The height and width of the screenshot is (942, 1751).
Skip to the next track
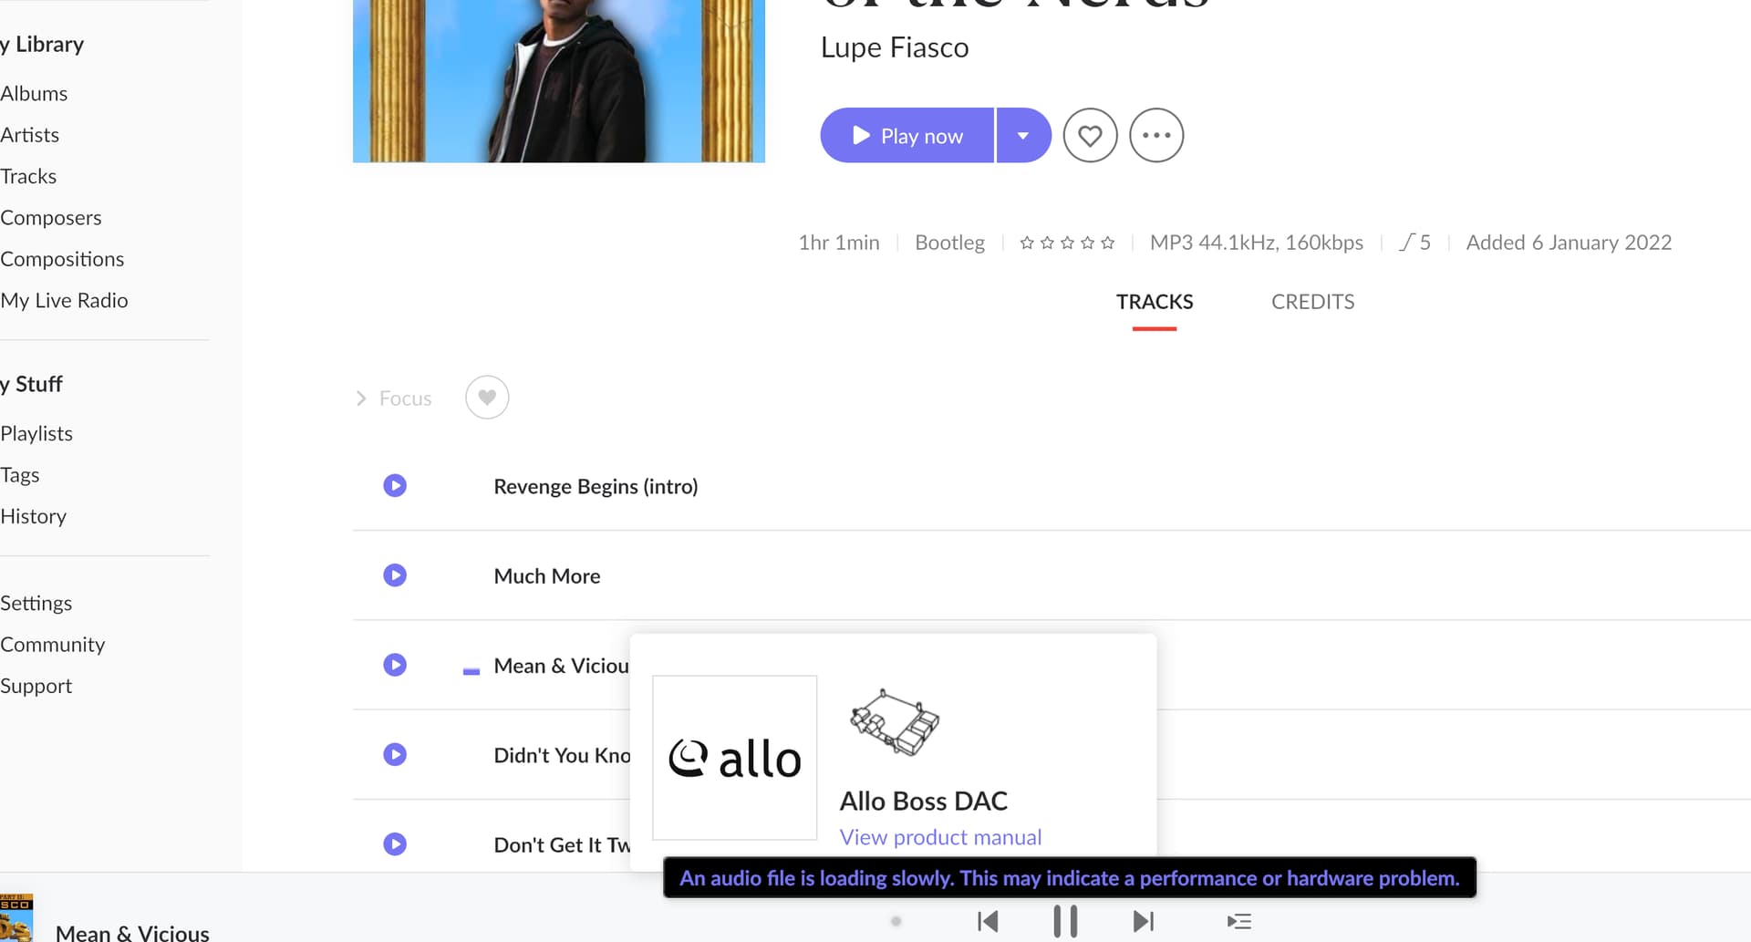tap(1143, 922)
